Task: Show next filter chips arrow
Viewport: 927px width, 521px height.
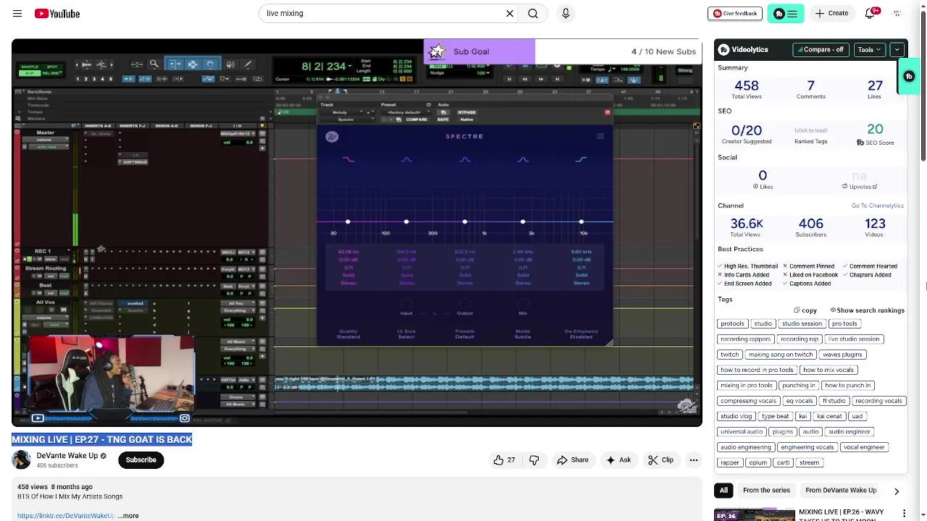Action: [897, 491]
